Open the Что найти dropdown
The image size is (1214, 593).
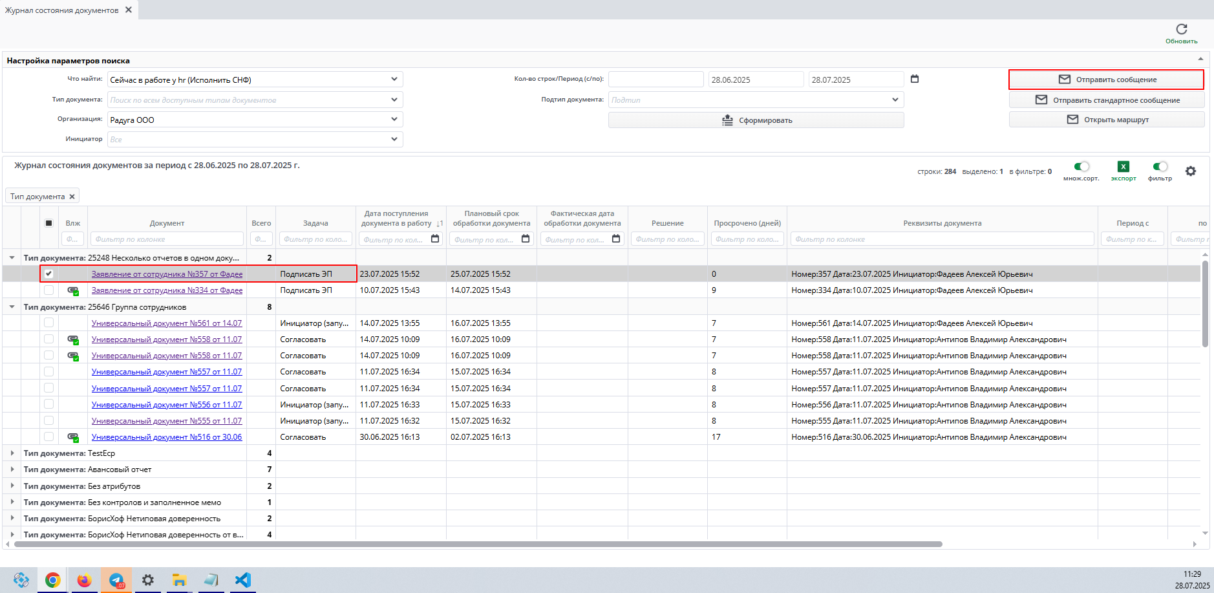pyautogui.click(x=394, y=80)
